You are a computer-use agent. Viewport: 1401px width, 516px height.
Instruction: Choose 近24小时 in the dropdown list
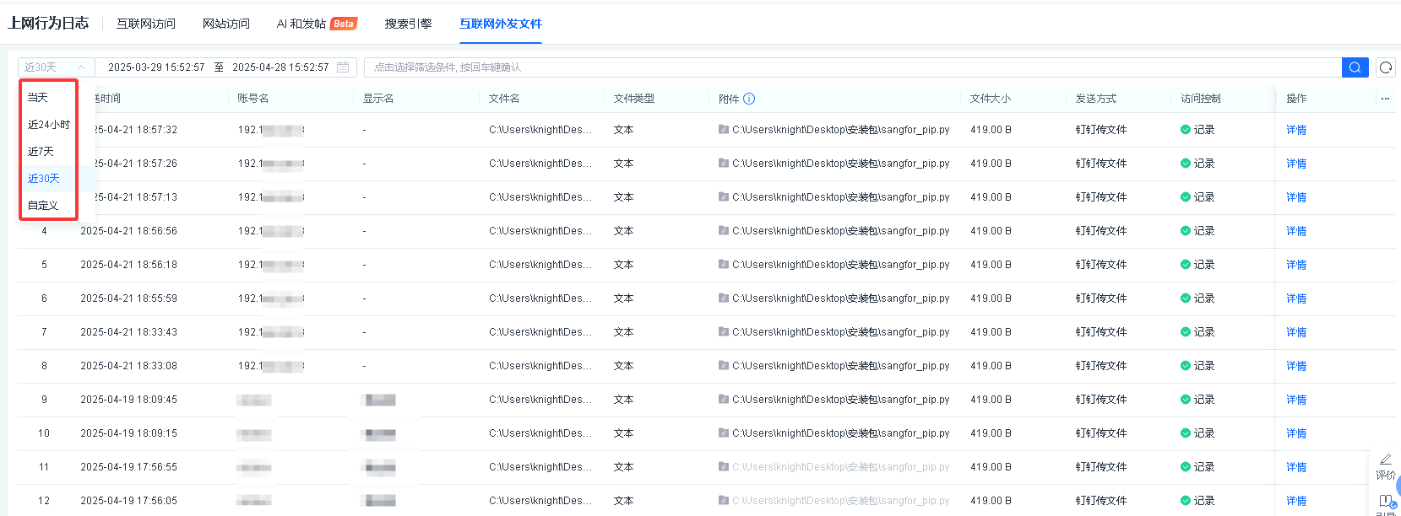[x=48, y=125]
